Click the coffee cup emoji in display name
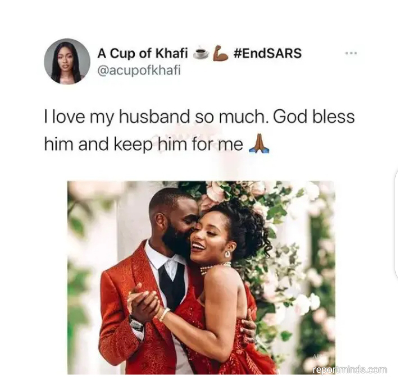 (x=201, y=53)
